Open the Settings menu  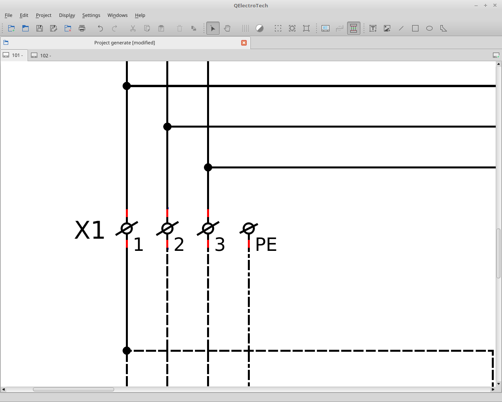(x=91, y=15)
